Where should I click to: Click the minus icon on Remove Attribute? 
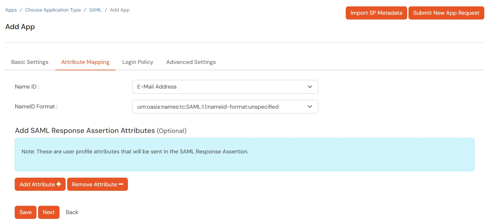tap(120, 184)
